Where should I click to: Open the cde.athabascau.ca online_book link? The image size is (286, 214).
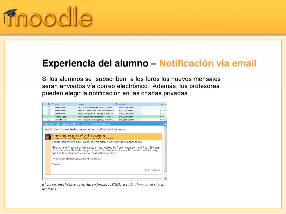pos(77,159)
